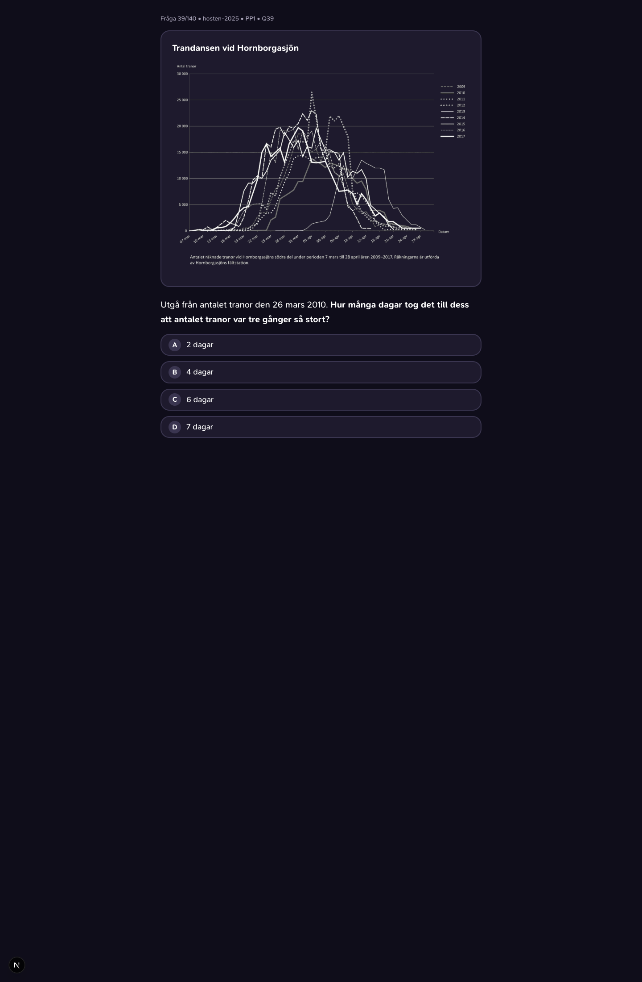Image resolution: width=642 pixels, height=982 pixels.
Task: Click the circled letter A badge
Action: pos(175,345)
